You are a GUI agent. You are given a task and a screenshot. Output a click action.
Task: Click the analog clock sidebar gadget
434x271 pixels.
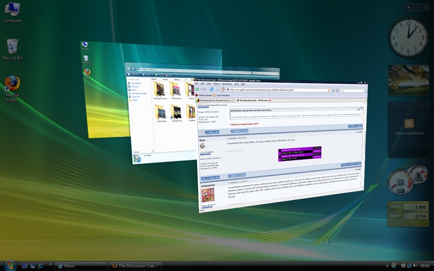click(409, 37)
